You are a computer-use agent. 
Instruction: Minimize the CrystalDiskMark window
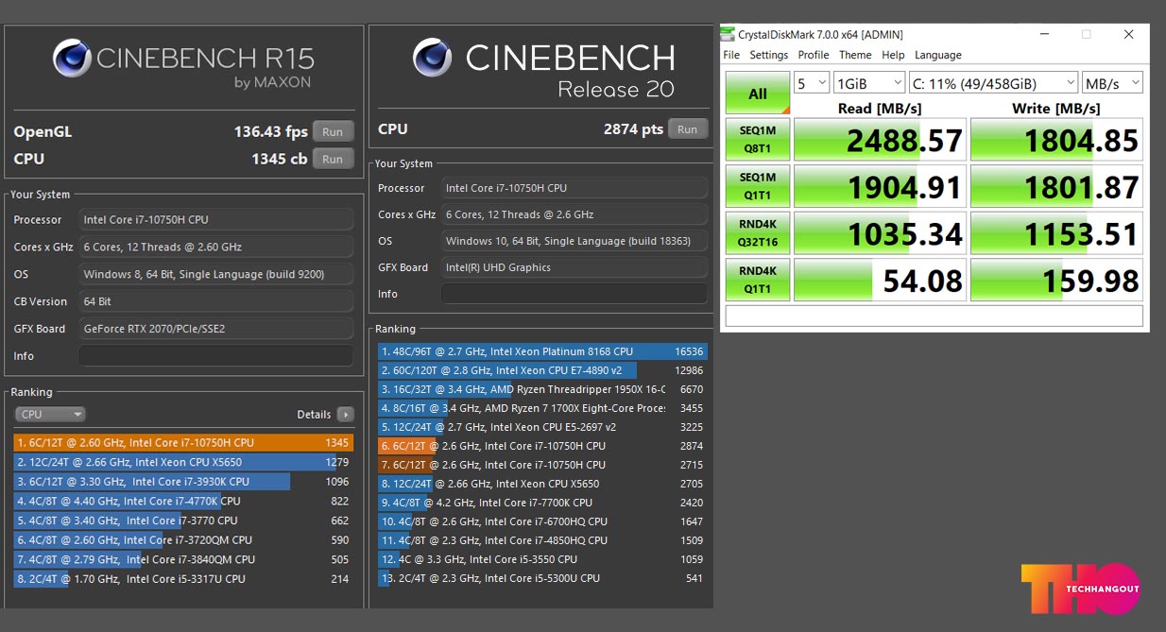[x=1044, y=35]
